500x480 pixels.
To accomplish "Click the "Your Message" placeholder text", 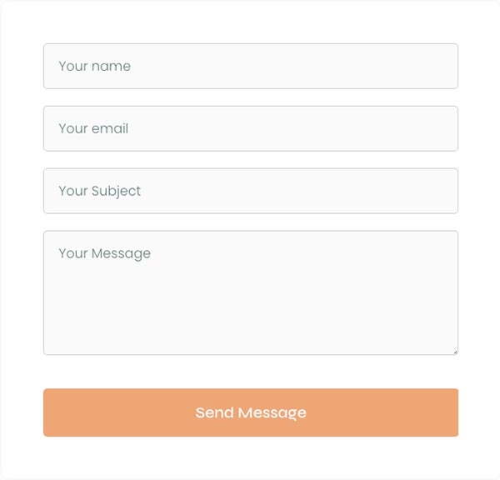I will [104, 253].
